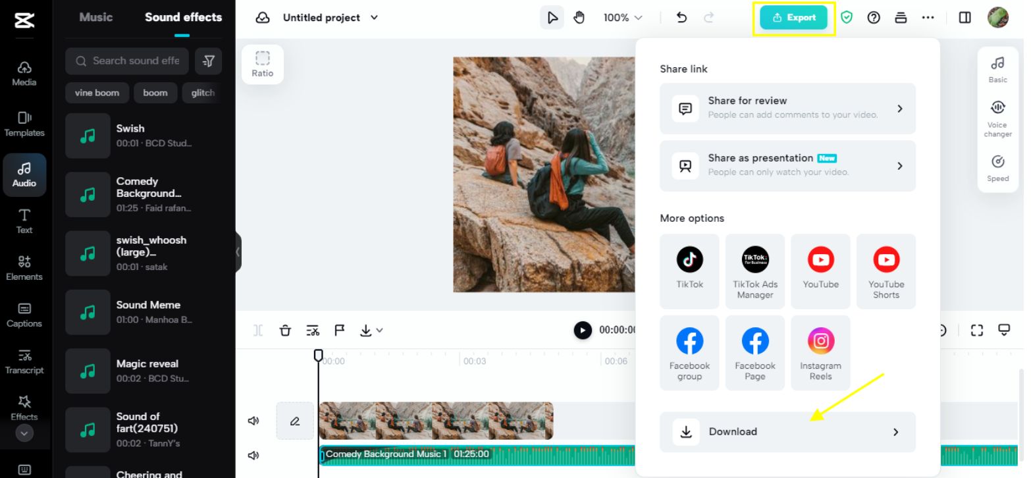Open the 100% zoom dropdown
This screenshot has width=1031, height=478.
click(x=623, y=18)
